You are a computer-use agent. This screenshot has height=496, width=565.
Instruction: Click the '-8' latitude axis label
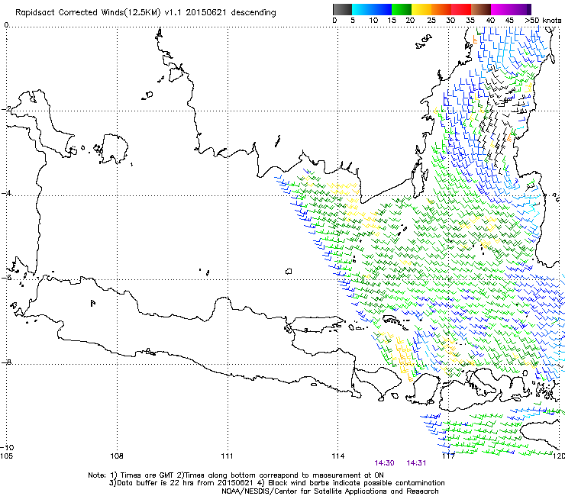pos(6,362)
